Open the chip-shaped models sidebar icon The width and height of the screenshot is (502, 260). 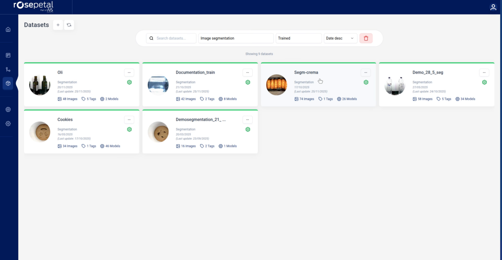8,109
